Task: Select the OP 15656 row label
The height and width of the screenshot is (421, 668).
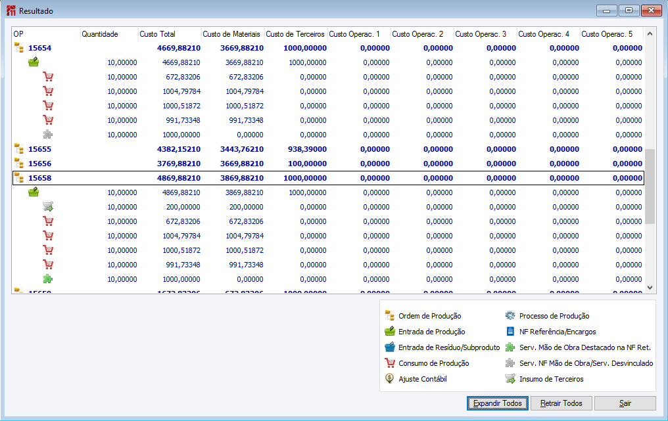Action: click(39, 164)
